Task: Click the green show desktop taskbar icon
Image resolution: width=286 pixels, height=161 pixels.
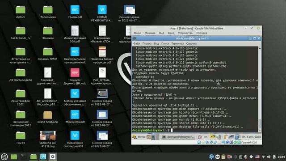Action: click(x=14, y=157)
